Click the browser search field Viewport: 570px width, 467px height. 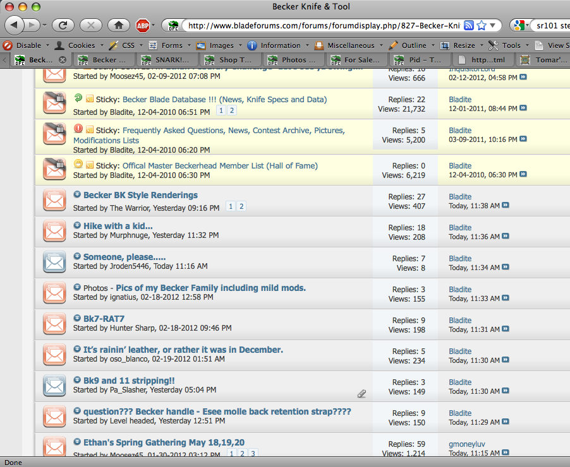pyautogui.click(x=552, y=25)
